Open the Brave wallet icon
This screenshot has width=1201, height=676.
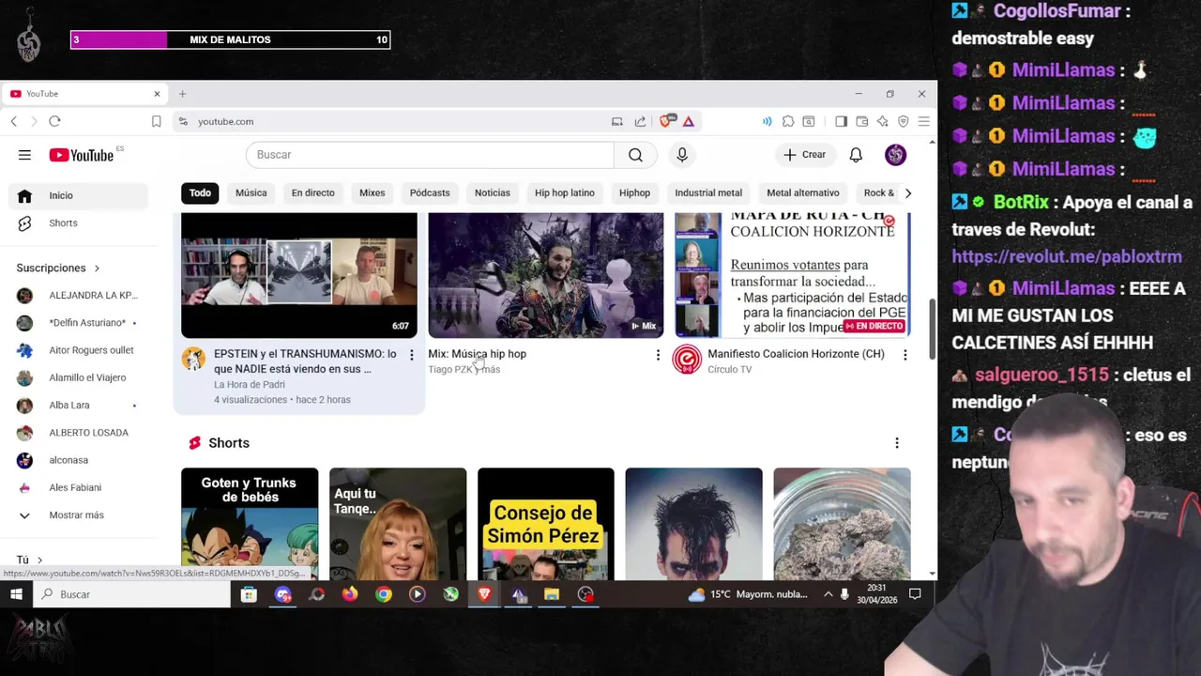click(x=862, y=121)
